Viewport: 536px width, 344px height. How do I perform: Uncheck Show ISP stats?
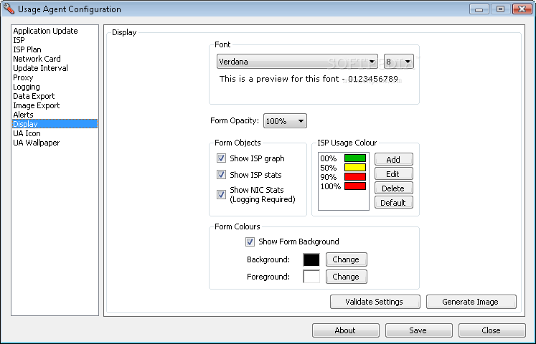221,174
